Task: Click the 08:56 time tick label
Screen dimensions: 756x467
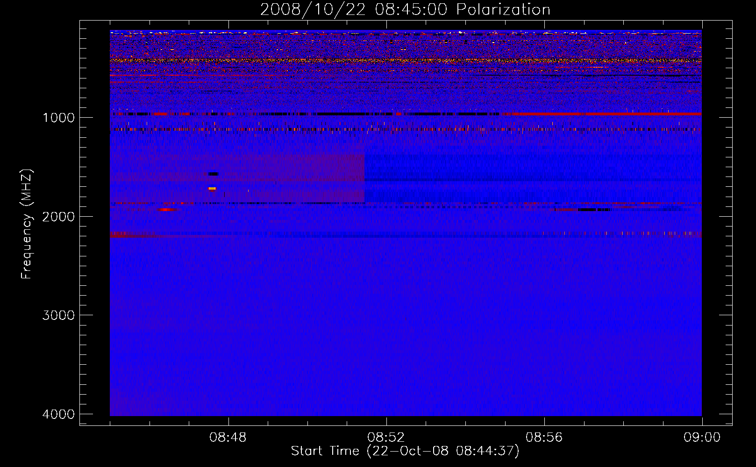Action: click(544, 438)
